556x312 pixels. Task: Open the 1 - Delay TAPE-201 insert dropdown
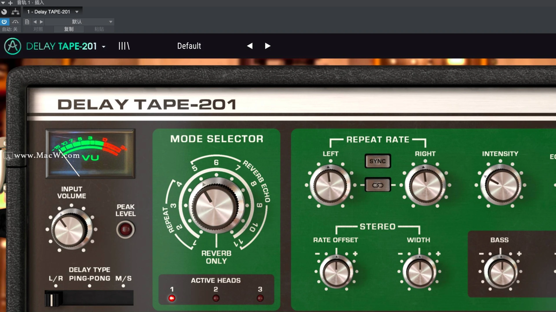53,12
